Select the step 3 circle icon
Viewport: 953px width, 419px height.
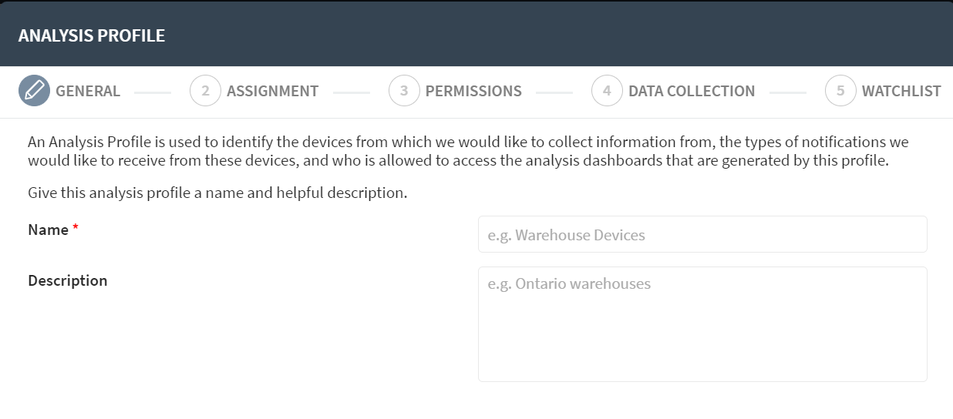pyautogui.click(x=404, y=91)
